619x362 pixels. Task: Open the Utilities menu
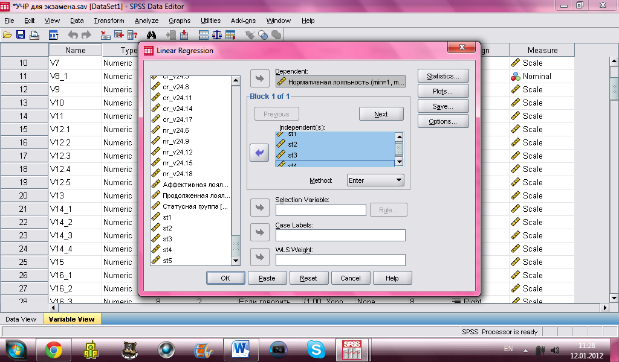(x=211, y=21)
